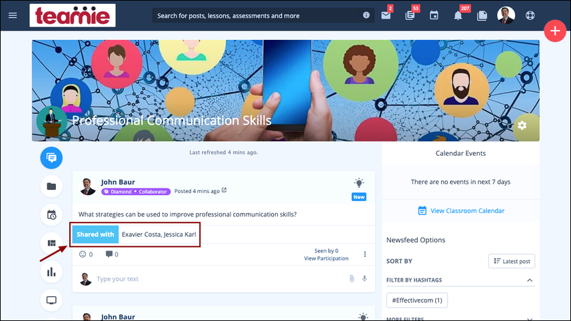Open the help lifebuoy icon
This screenshot has height=321, width=571.
(530, 15)
